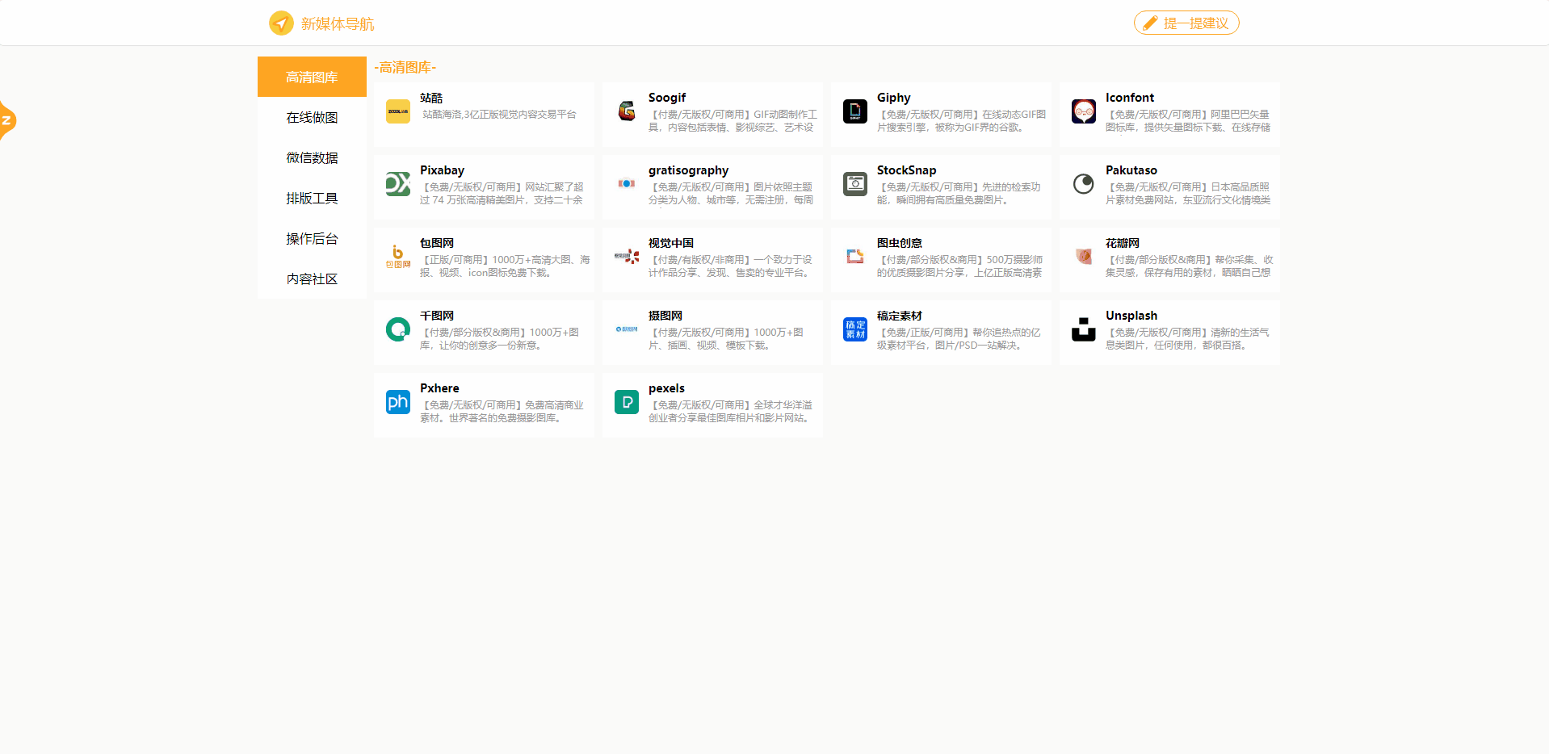Image resolution: width=1549 pixels, height=754 pixels.
Task: Switch to the 内容社区 sidebar tab
Action: coord(312,279)
